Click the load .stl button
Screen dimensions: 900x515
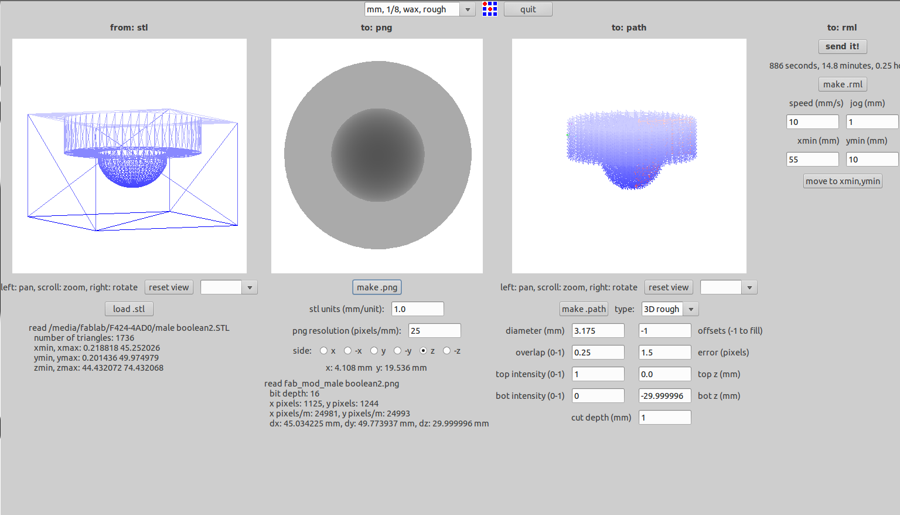[x=129, y=309]
